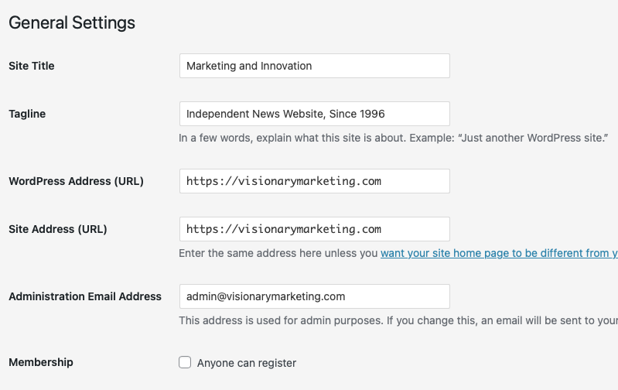Image resolution: width=618 pixels, height=390 pixels.
Task: Click the tagline help text about WordPress site
Action: pos(394,138)
